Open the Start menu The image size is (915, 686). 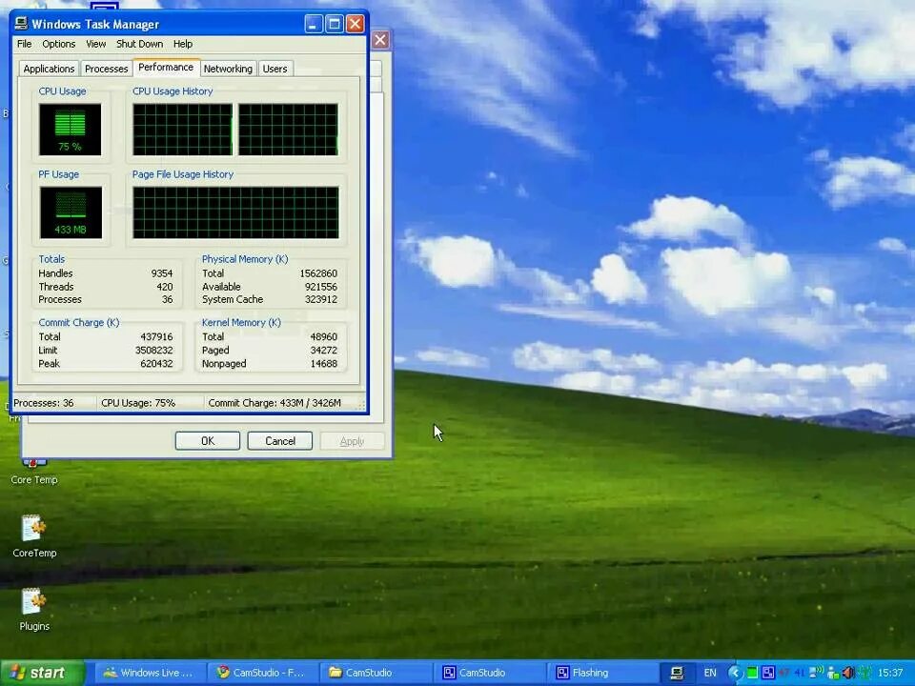click(x=43, y=673)
